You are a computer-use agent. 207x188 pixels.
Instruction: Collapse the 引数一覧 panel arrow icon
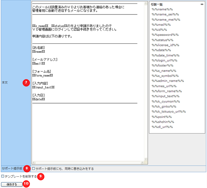(x=202, y=4)
